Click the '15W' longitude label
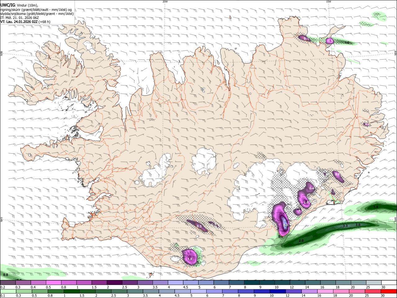Screen dimensions: 397x298 [x=328, y=2]
